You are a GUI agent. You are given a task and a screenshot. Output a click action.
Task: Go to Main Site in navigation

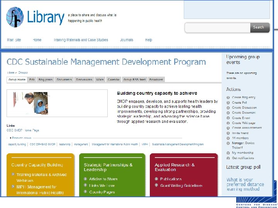pyautogui.click(x=14, y=40)
